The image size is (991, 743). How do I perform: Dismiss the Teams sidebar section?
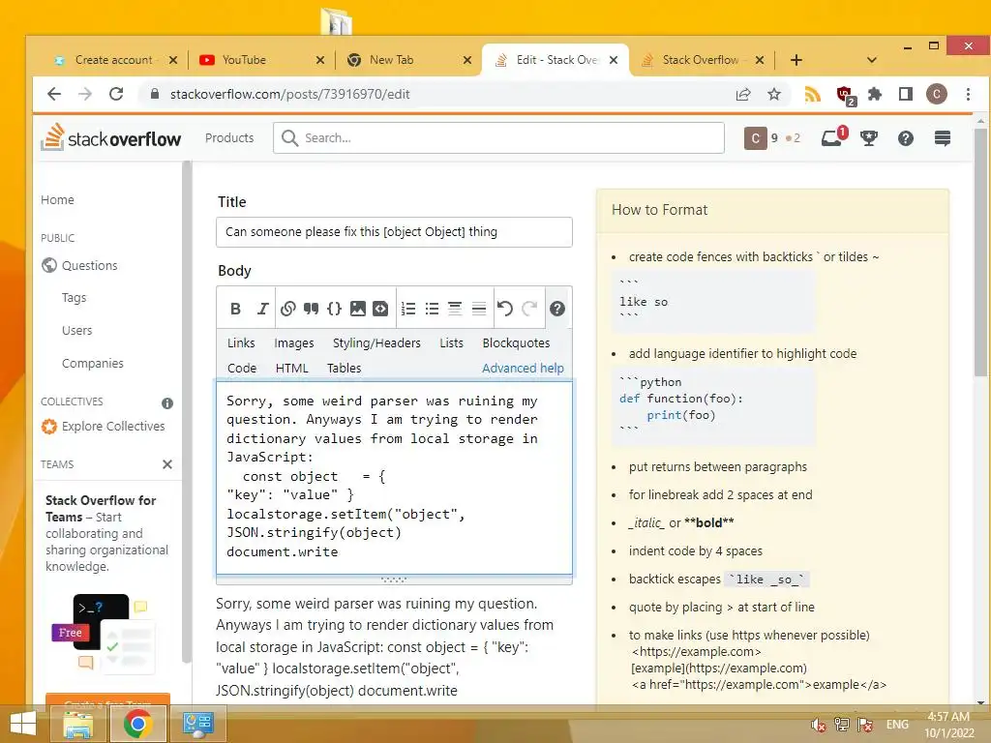click(x=167, y=464)
